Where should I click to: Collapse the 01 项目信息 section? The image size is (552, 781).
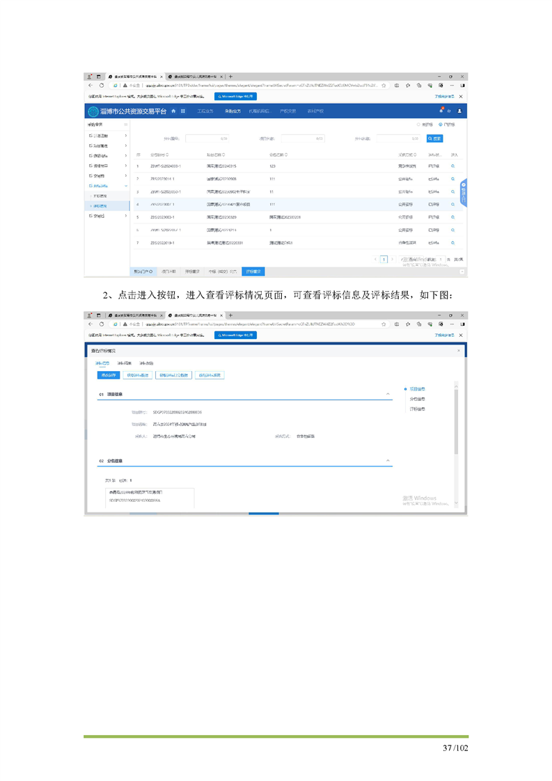coord(388,395)
